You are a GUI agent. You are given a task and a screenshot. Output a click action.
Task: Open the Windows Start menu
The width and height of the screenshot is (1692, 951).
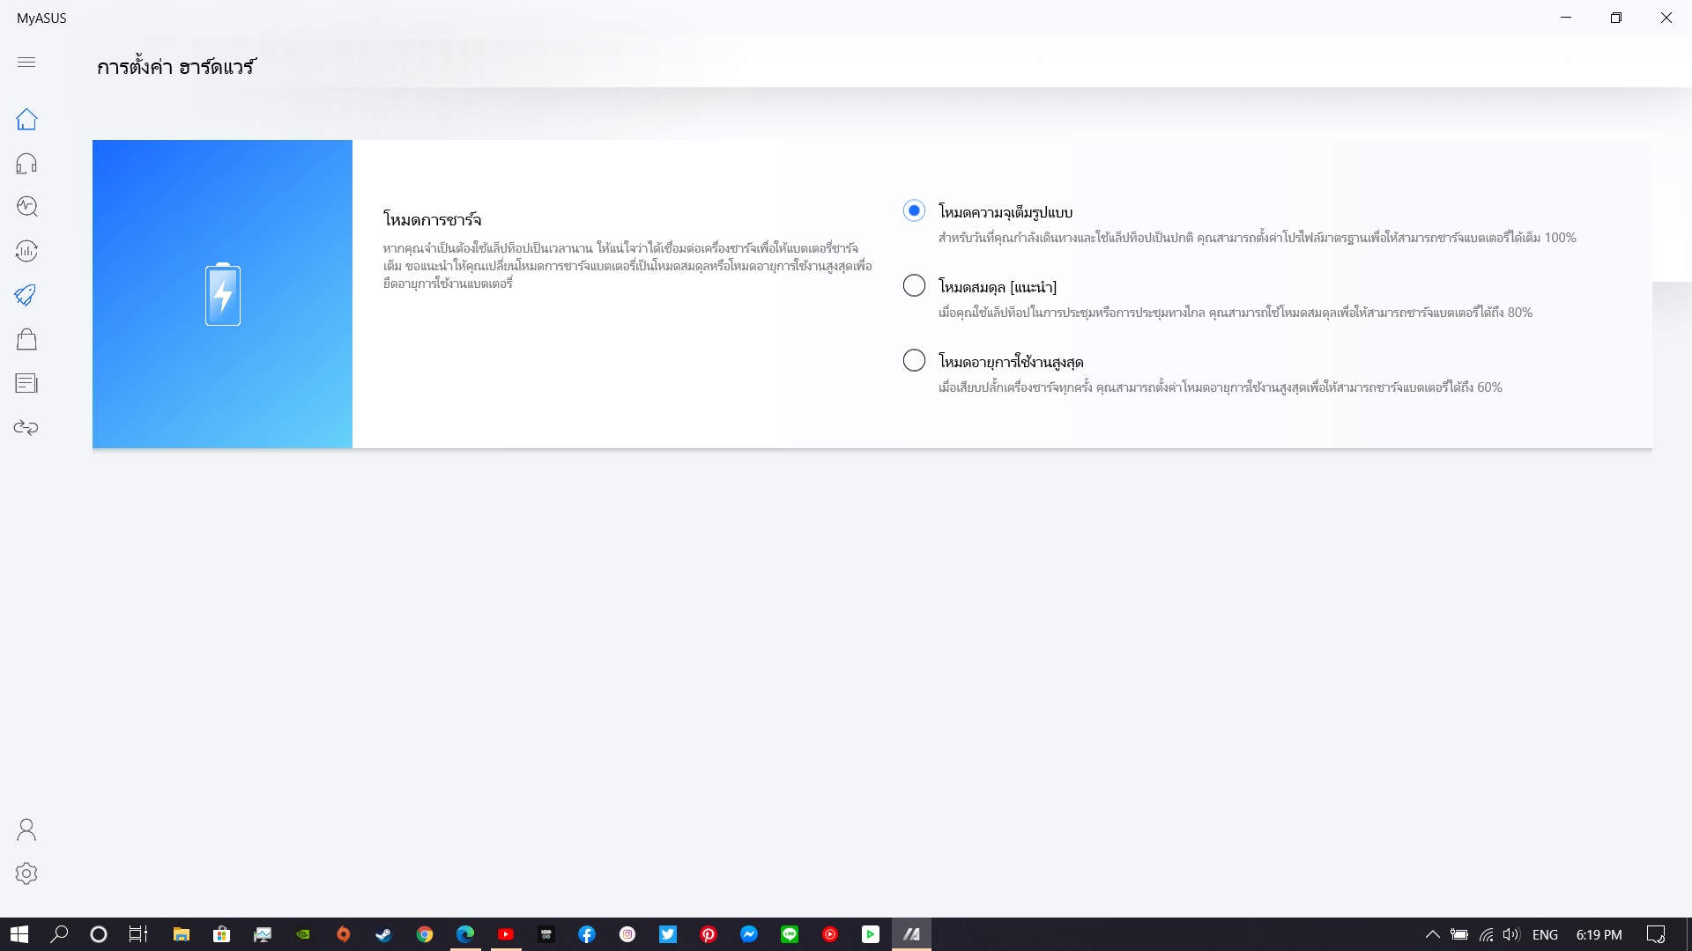[19, 934]
